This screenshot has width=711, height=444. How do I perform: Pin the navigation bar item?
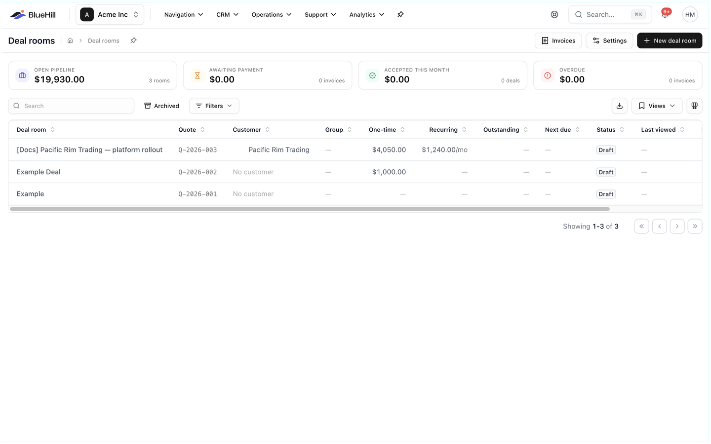coord(400,15)
